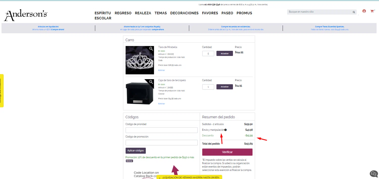This screenshot has height=179, width=379.
Task: Click the Resumen del pedido heading
Action: (x=219, y=117)
